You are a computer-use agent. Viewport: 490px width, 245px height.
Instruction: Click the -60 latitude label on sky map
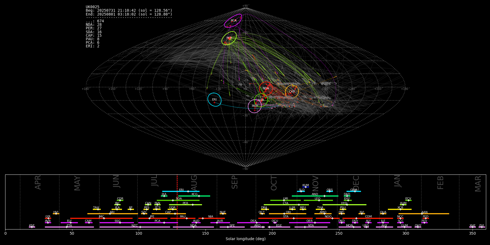tap(245, 142)
